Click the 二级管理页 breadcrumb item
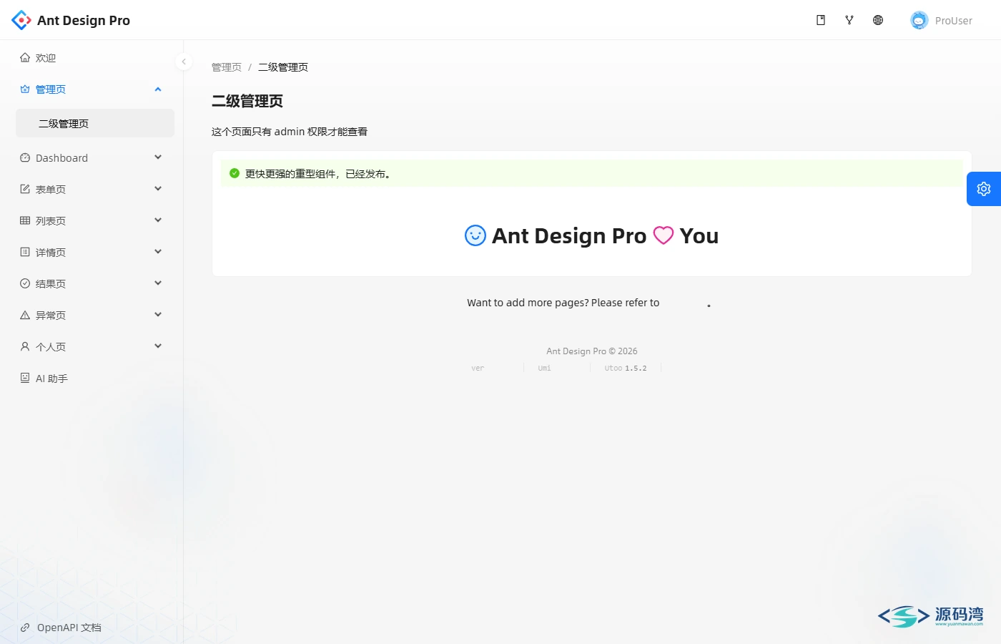 tap(283, 67)
